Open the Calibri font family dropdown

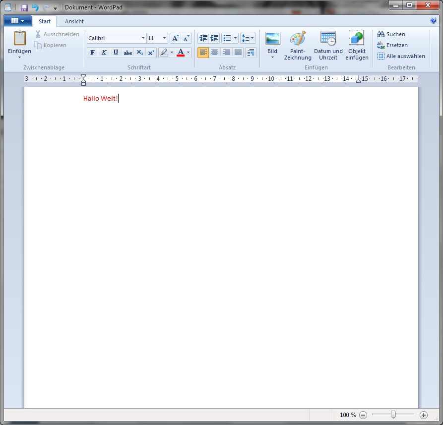(143, 38)
